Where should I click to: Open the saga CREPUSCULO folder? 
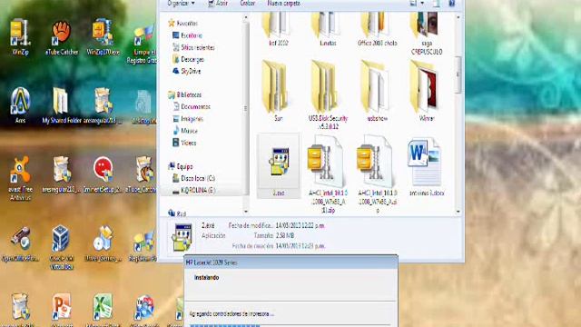pos(427,34)
